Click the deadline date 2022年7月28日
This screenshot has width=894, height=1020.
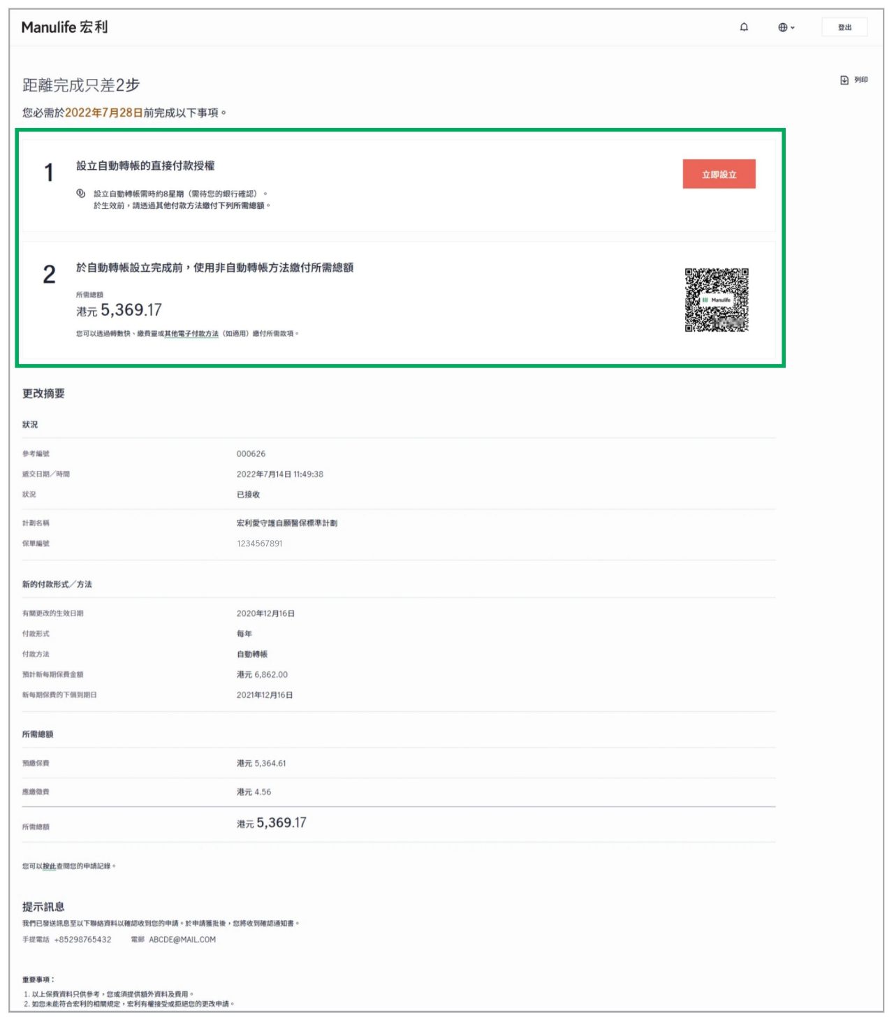104,112
